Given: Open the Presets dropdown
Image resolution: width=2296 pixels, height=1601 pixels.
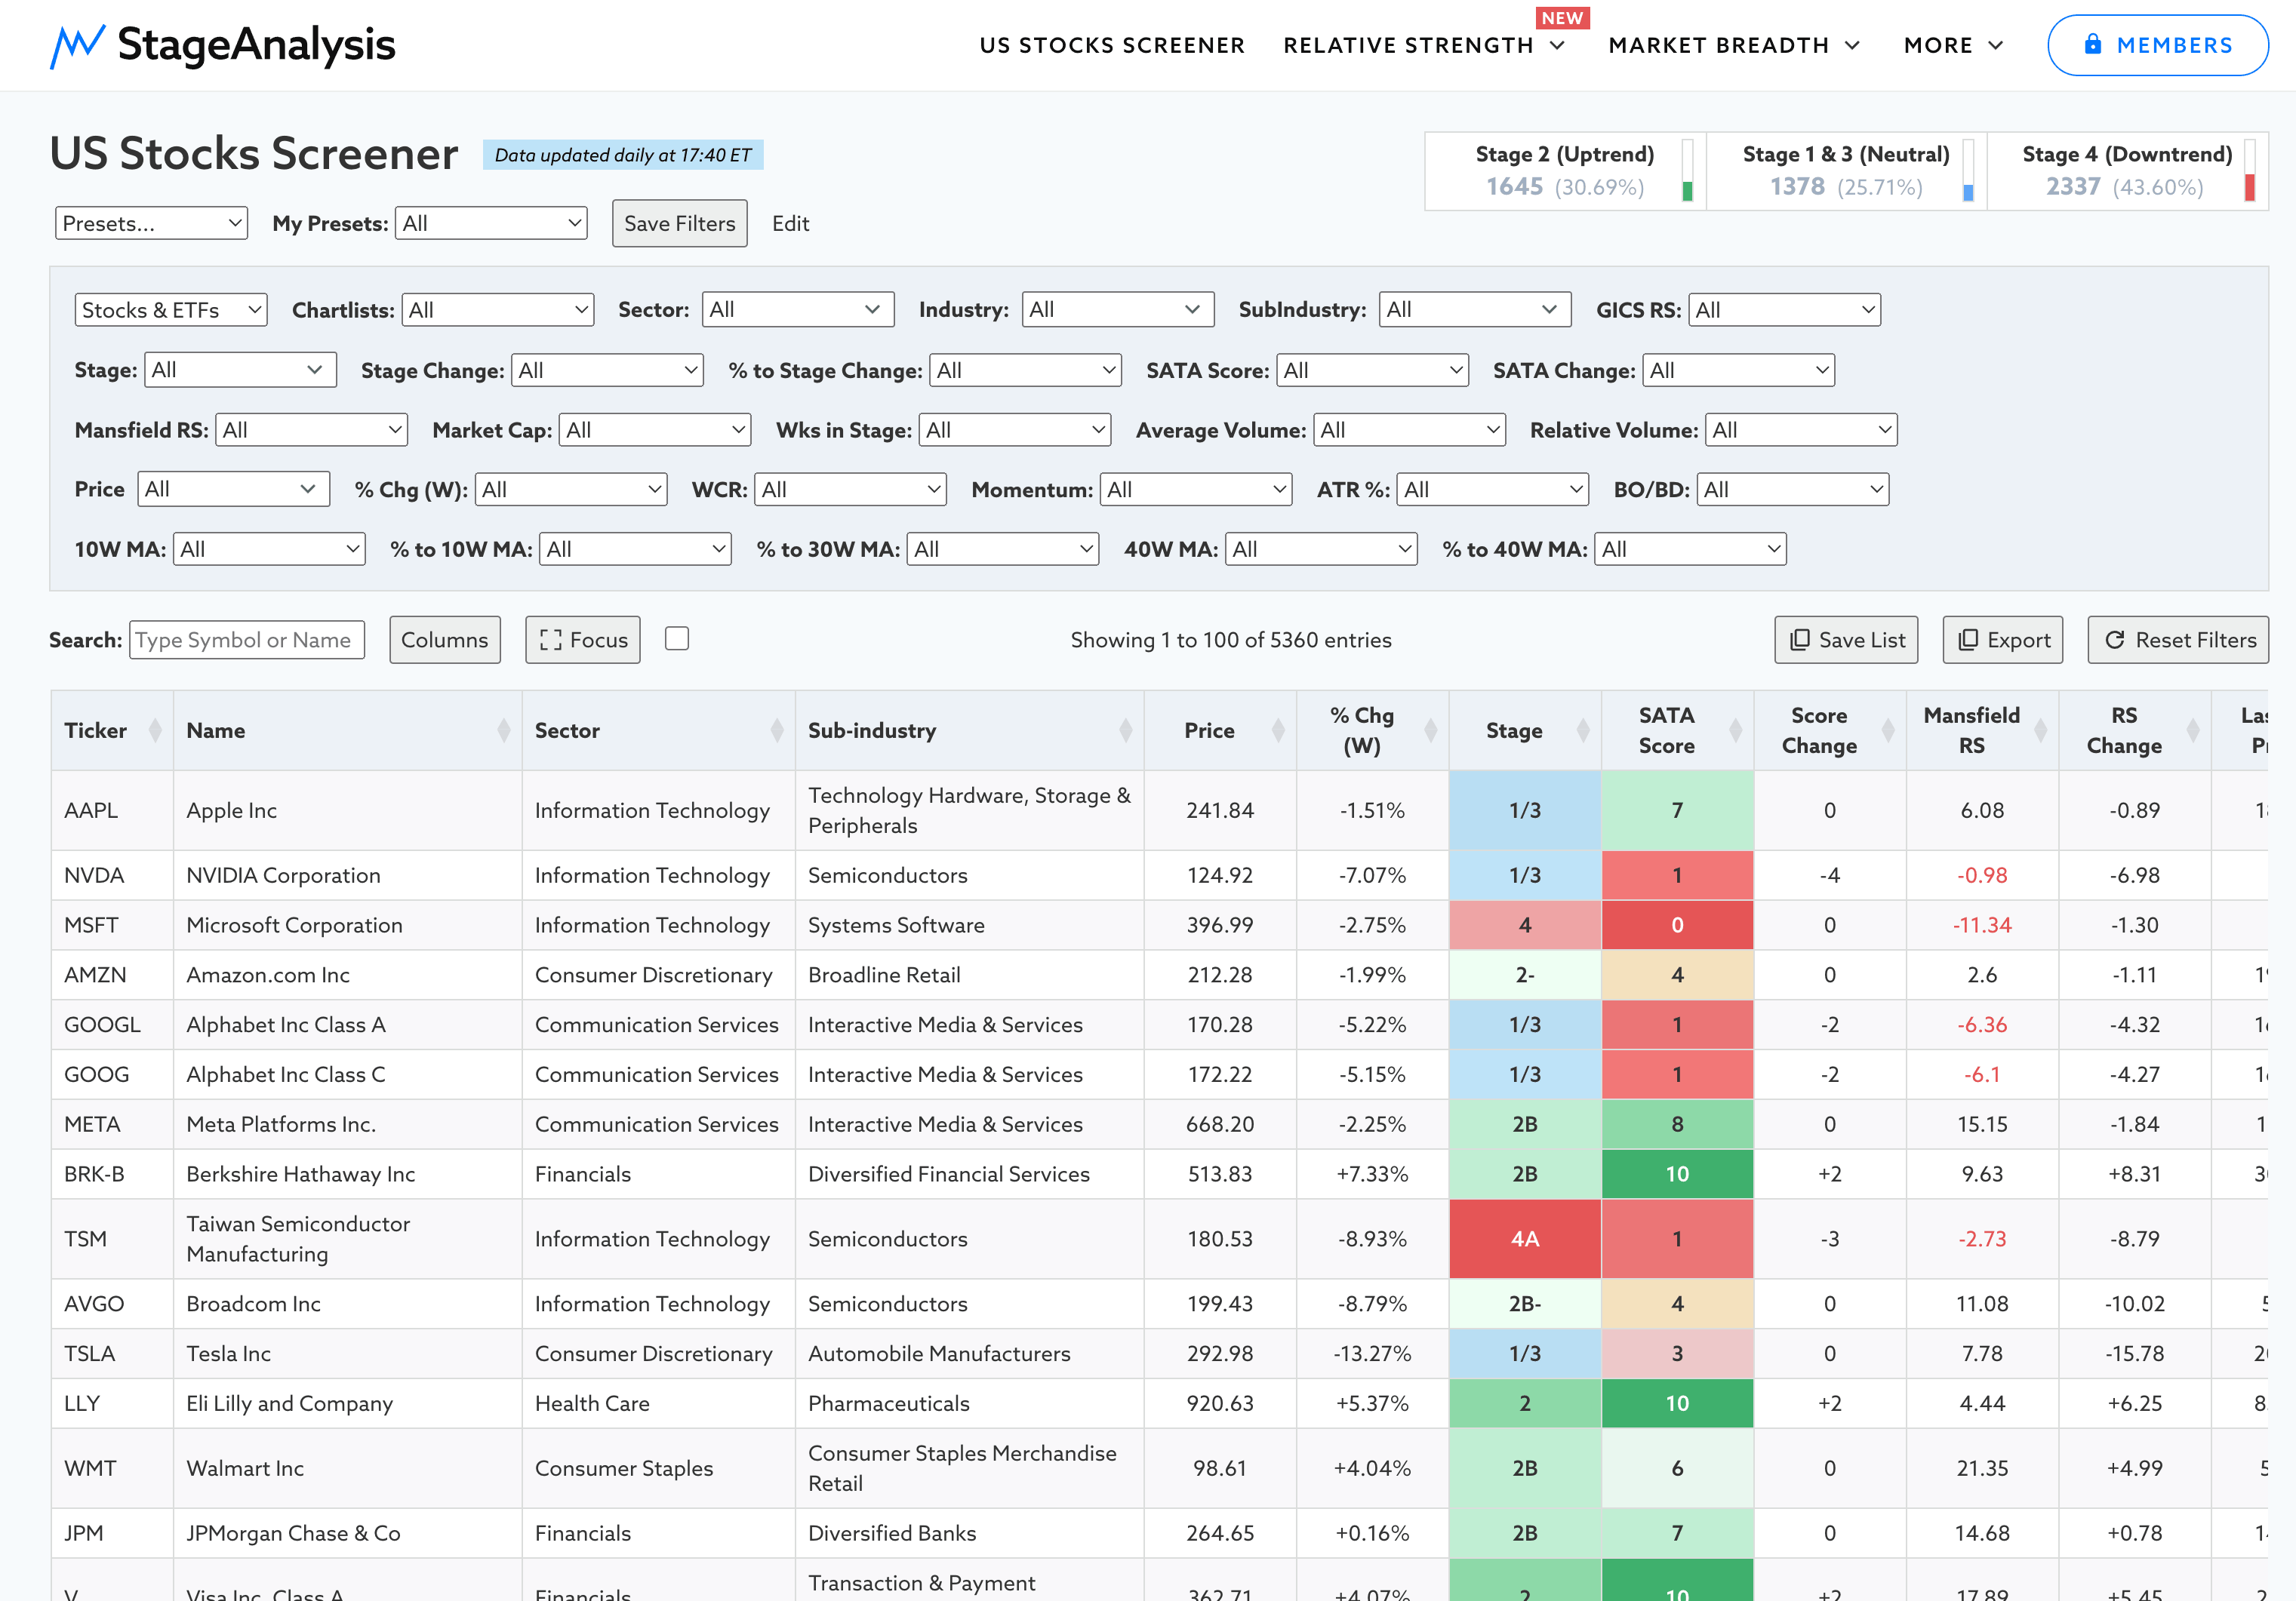Looking at the screenshot, I should (x=151, y=223).
